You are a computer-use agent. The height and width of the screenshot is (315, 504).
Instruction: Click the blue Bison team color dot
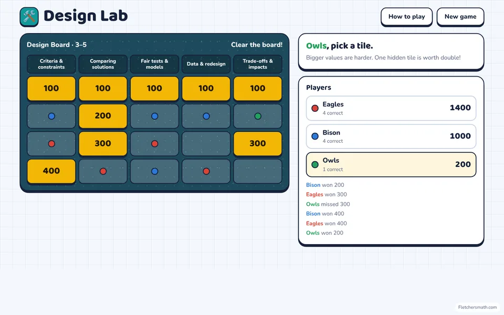[315, 136]
